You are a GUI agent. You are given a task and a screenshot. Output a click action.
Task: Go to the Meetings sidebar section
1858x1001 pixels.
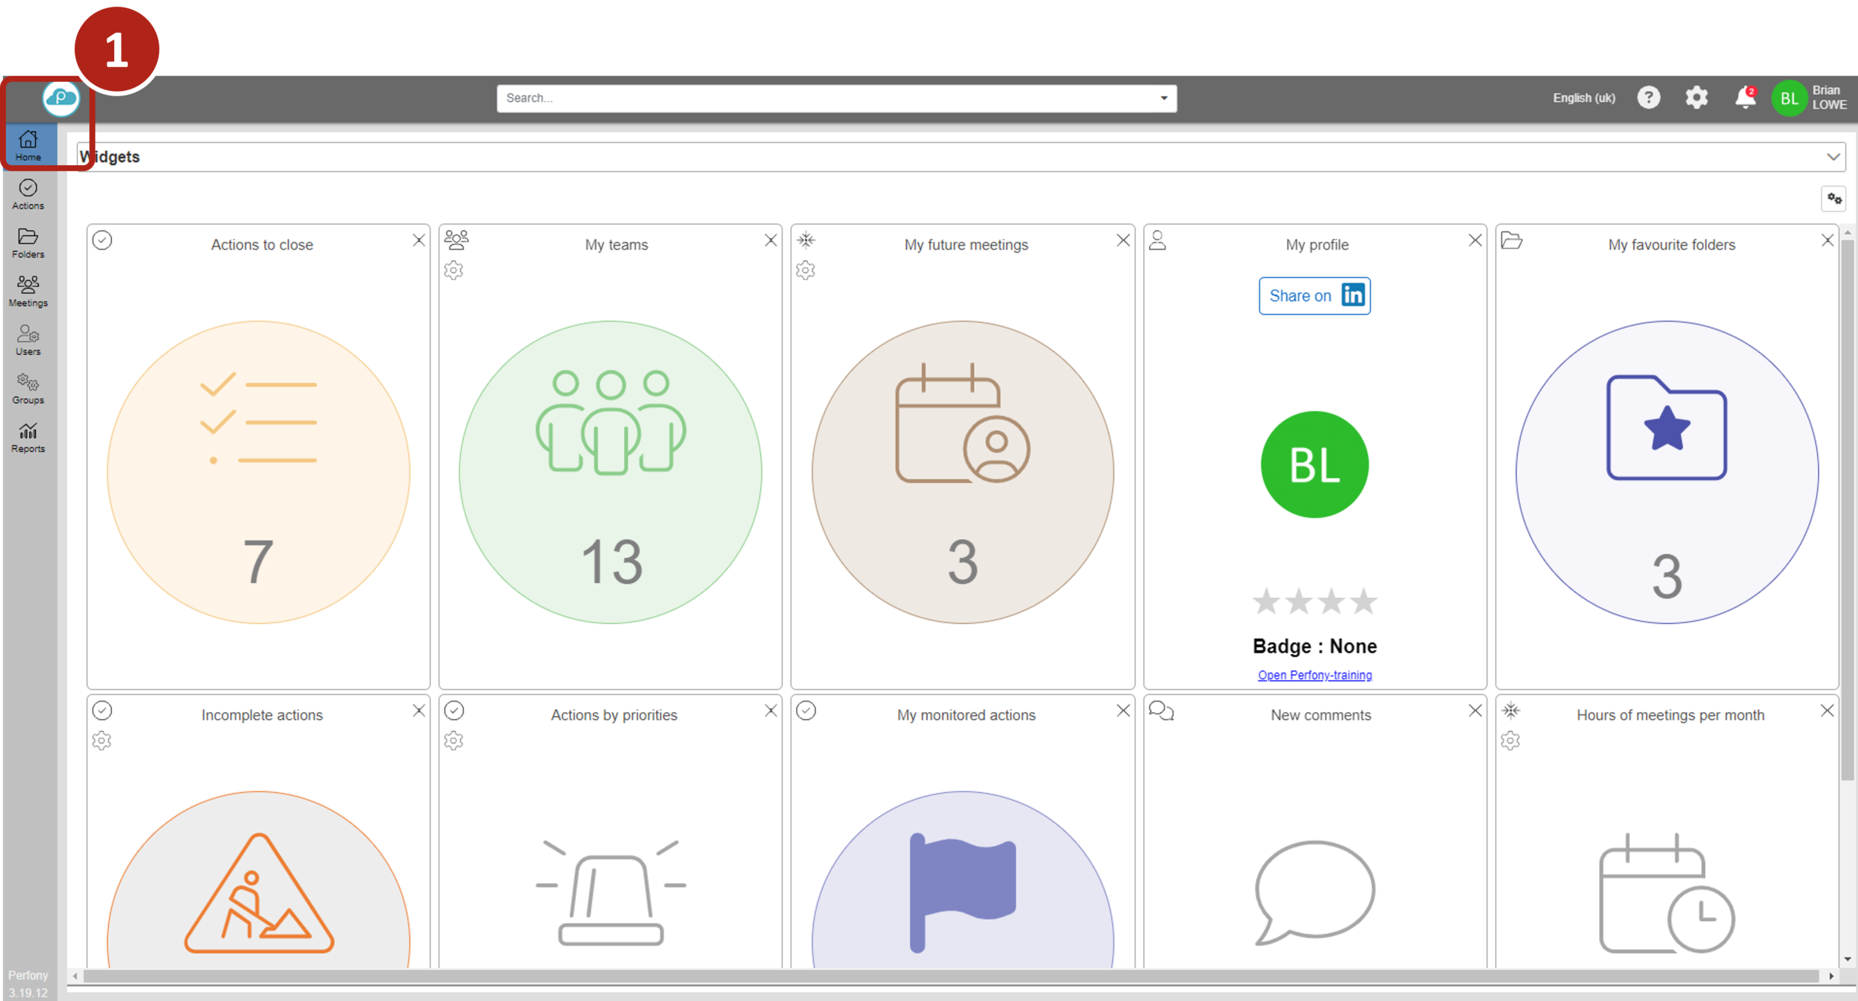(27, 292)
